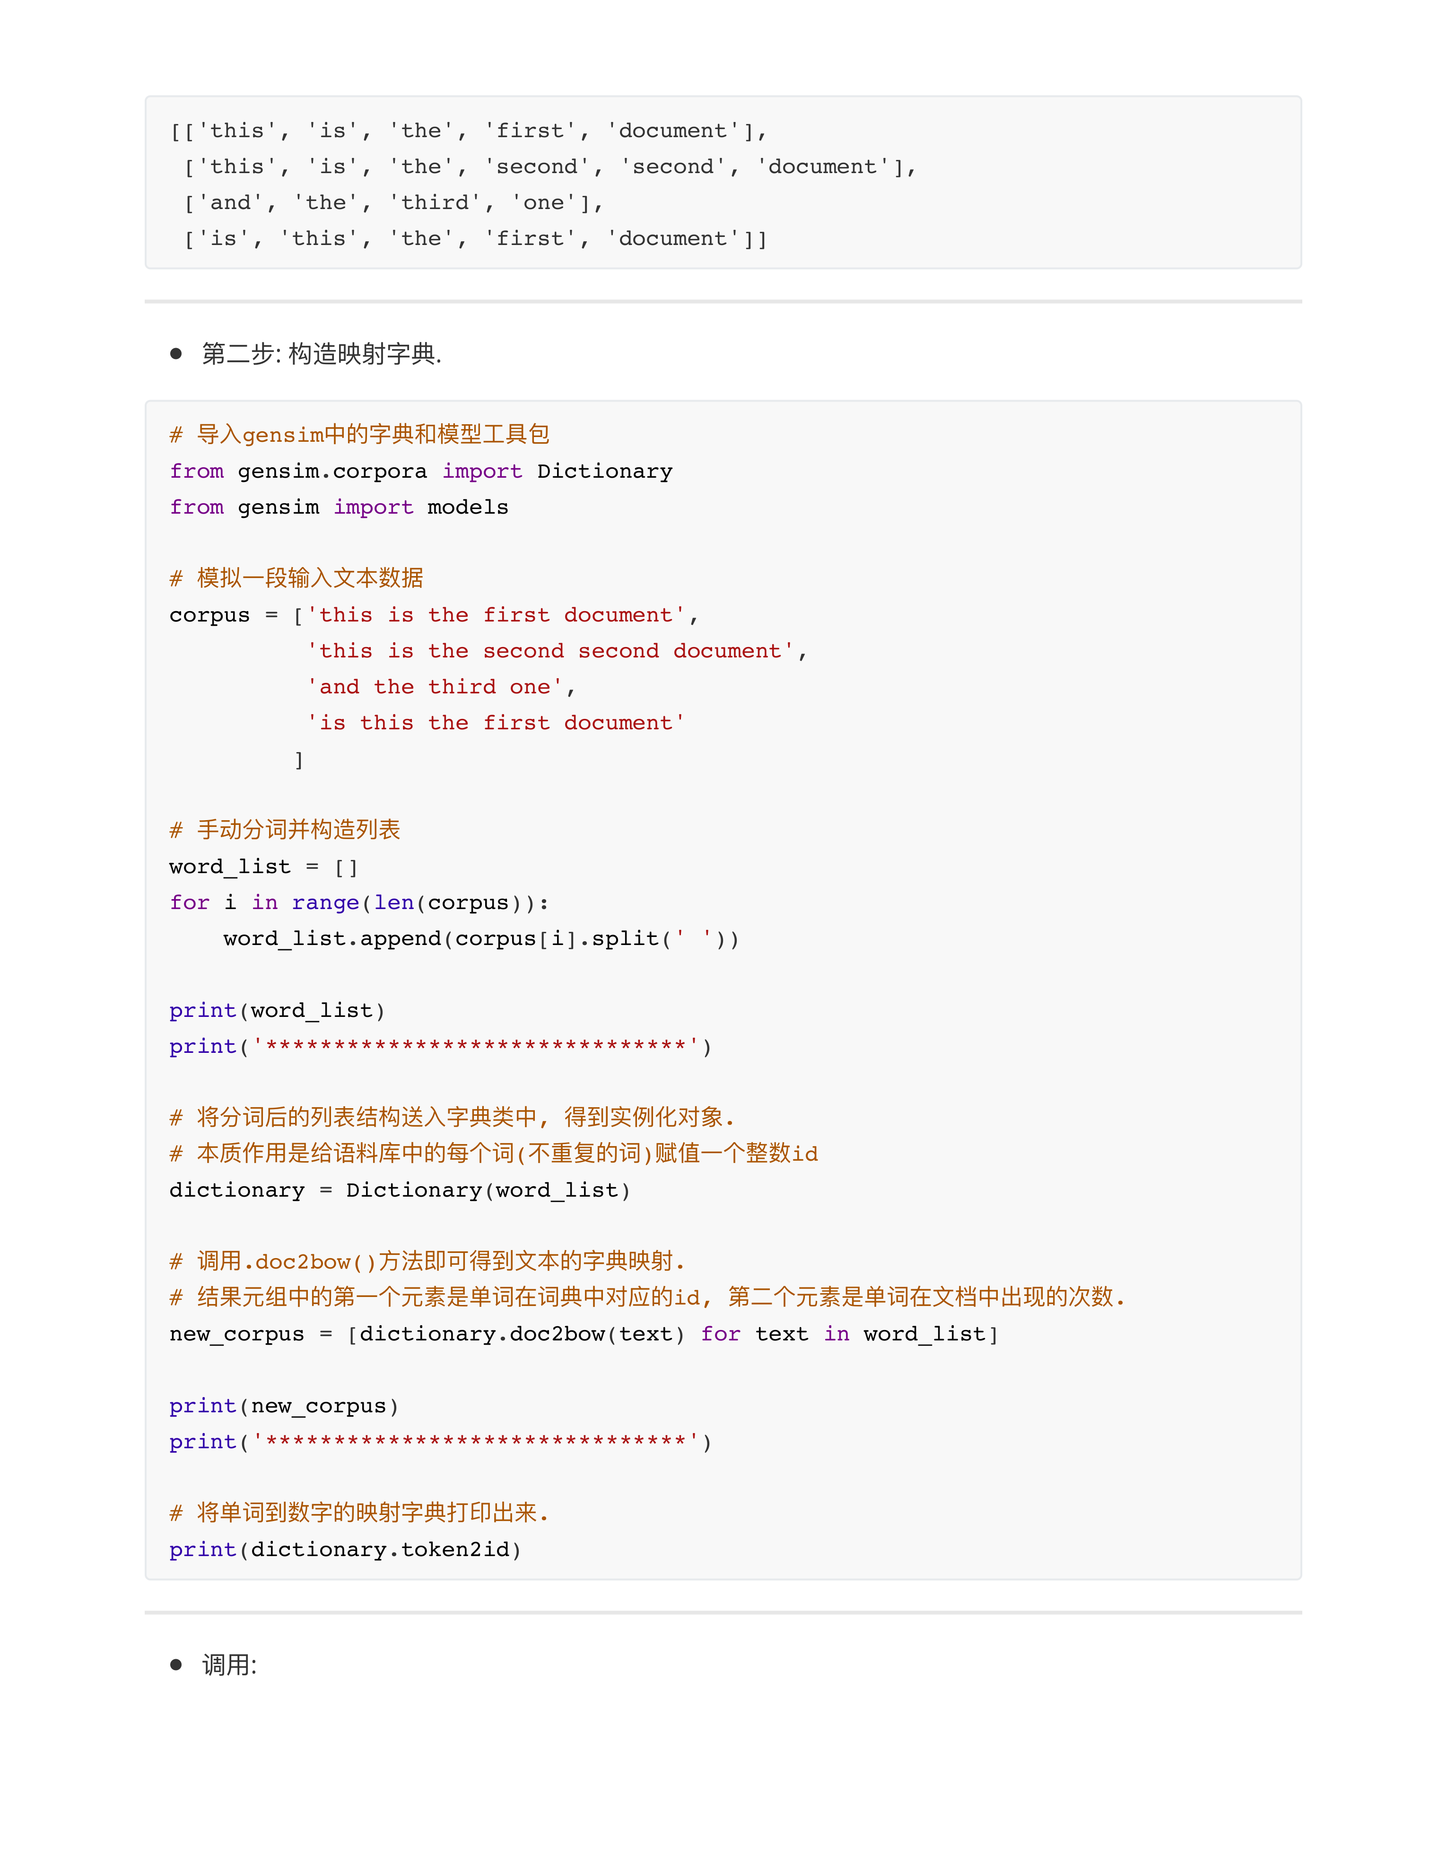Click the comment '# 手动分词并构造列表'

pyautogui.click(x=285, y=829)
